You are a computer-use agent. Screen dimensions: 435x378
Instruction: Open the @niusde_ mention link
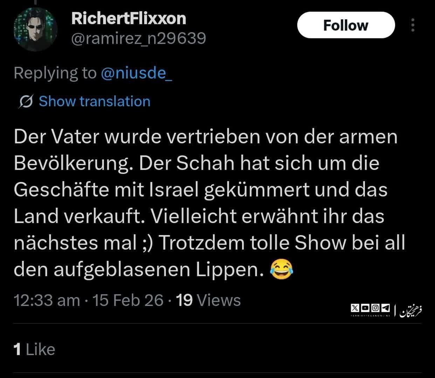136,73
